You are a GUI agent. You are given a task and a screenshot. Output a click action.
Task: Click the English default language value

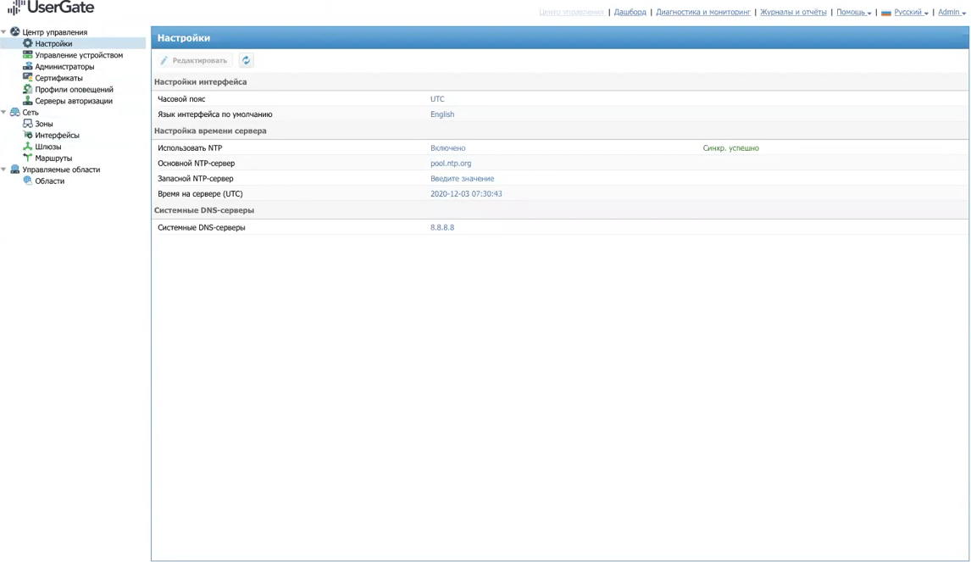(x=442, y=114)
